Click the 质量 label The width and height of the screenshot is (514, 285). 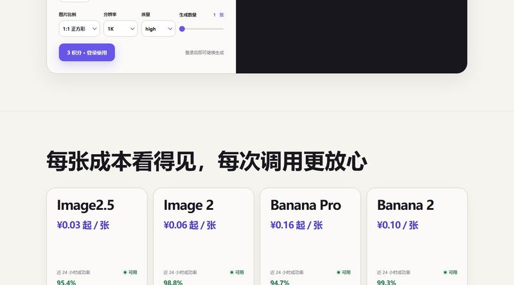pos(146,14)
